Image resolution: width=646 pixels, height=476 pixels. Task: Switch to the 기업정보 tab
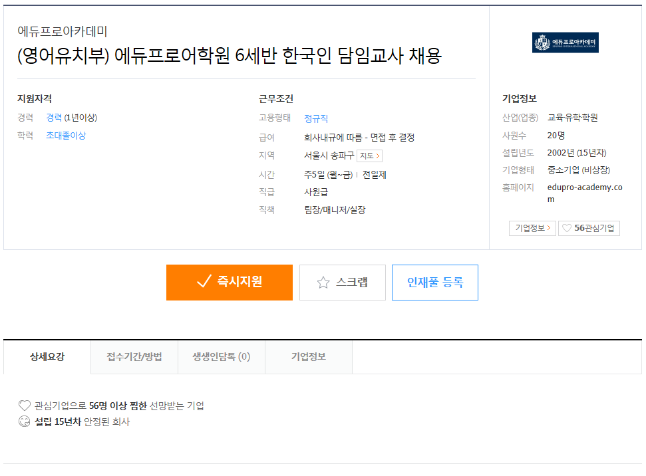coord(309,357)
